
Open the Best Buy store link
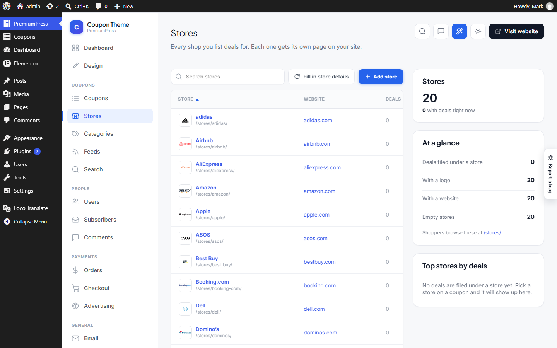tap(207, 258)
